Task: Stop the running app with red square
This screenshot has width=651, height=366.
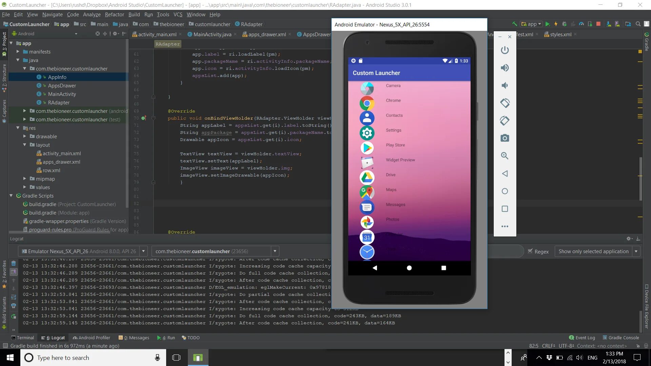Action: coord(598,24)
